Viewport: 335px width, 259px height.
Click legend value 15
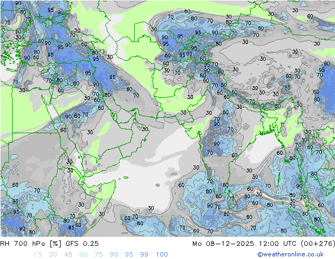coord(38,255)
